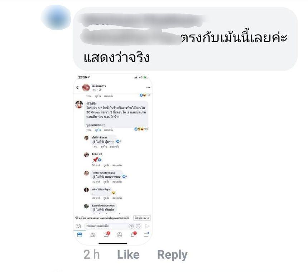The height and width of the screenshot is (272, 308).
Task: Open the Friends tab icon
Action: tap(93, 235)
